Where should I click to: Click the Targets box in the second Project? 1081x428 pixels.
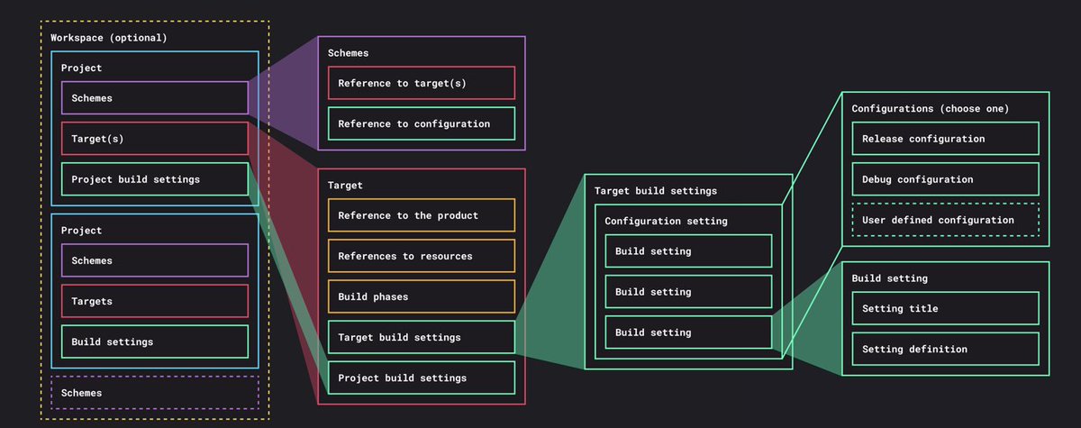pos(155,301)
